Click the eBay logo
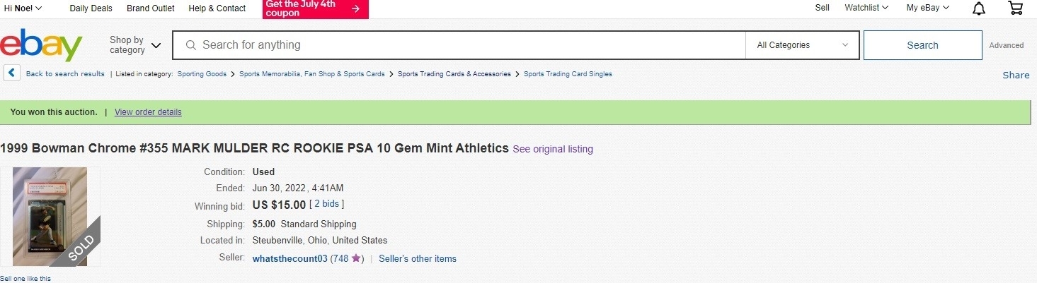The image size is (1037, 283). [42, 45]
